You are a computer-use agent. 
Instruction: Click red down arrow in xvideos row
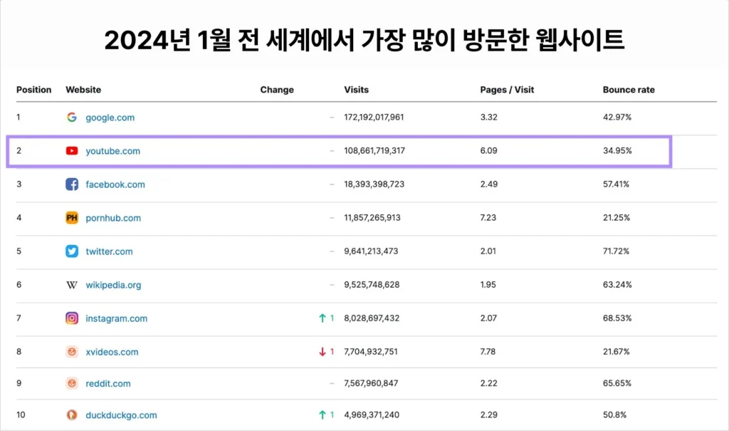tap(322, 352)
